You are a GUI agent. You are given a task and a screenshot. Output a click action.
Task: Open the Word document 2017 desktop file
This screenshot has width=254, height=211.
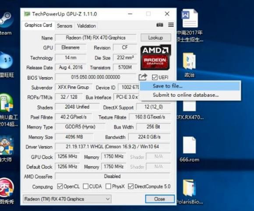(190, 25)
